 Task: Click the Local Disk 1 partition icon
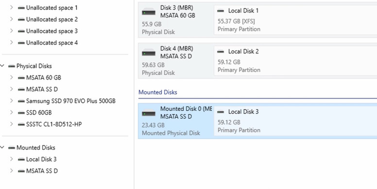point(221,11)
